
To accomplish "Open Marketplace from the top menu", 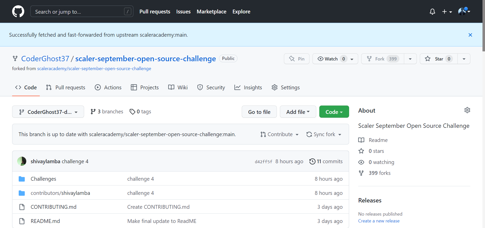I will tap(211, 11).
